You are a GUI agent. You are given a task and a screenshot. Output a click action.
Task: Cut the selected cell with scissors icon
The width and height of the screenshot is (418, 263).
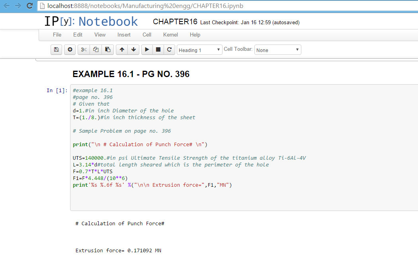(84, 50)
